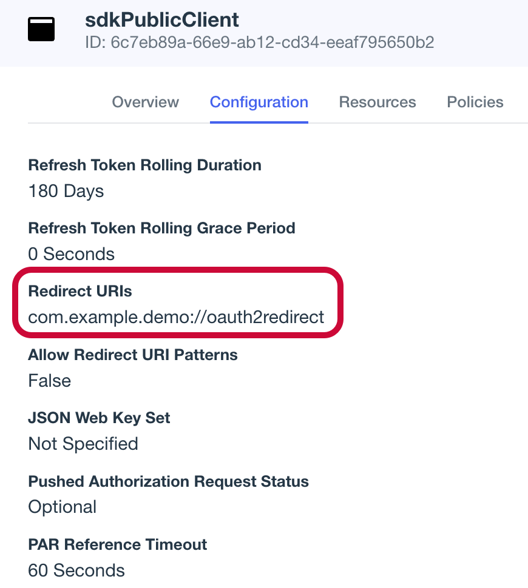The height and width of the screenshot is (588, 528).
Task: Click the JSON Web Key Set heading
Action: pyautogui.click(x=98, y=418)
